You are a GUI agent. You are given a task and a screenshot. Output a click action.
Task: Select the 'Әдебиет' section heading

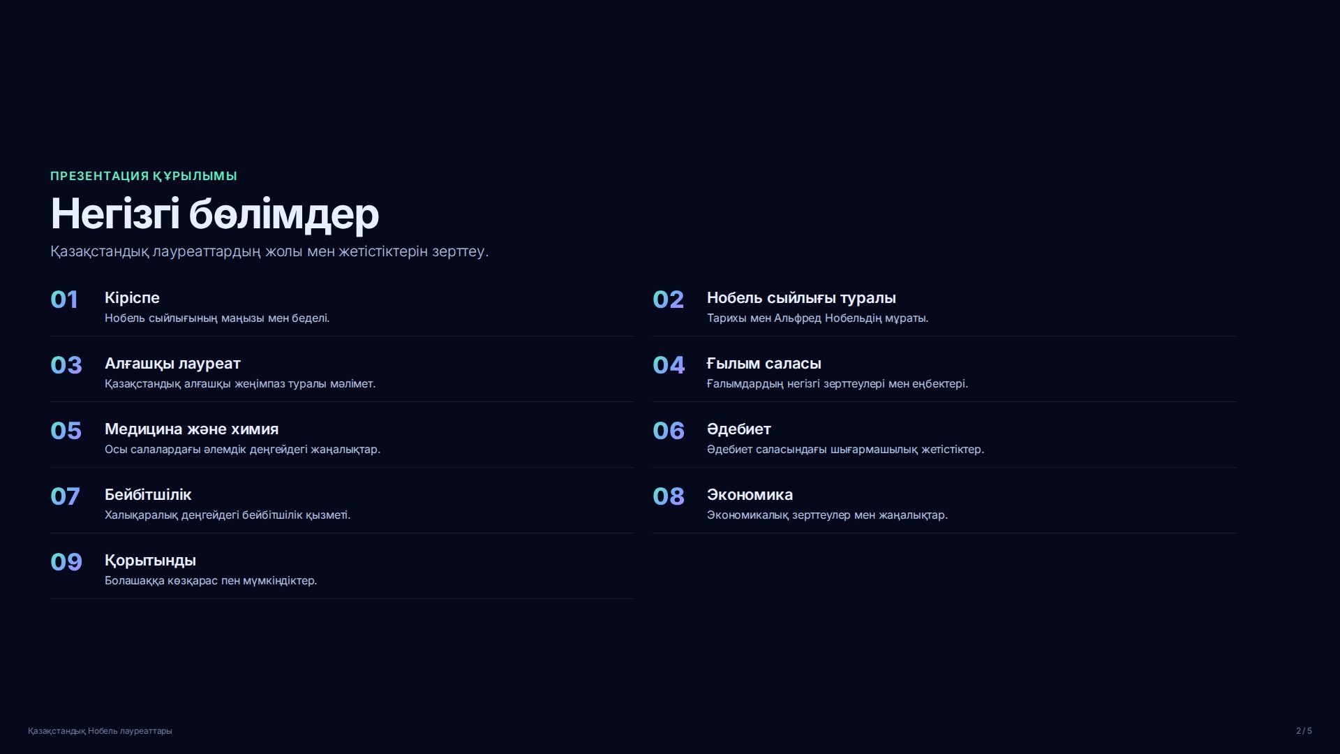pos(739,429)
